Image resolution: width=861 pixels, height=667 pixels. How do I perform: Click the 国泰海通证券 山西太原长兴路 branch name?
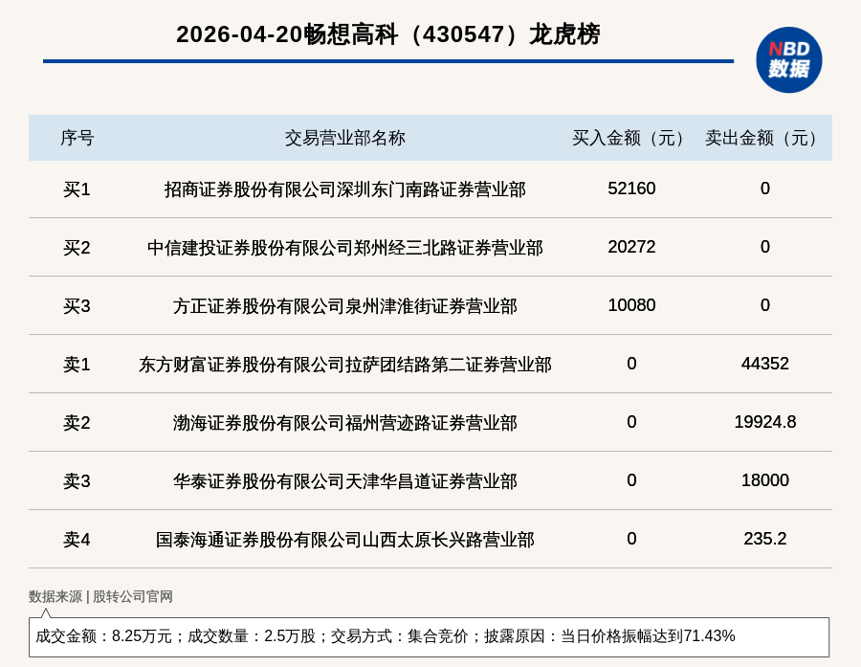coord(344,540)
